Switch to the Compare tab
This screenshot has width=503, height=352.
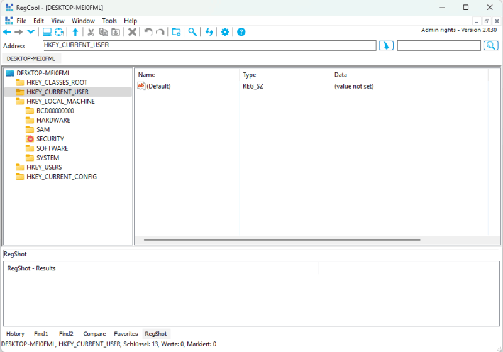coord(95,334)
